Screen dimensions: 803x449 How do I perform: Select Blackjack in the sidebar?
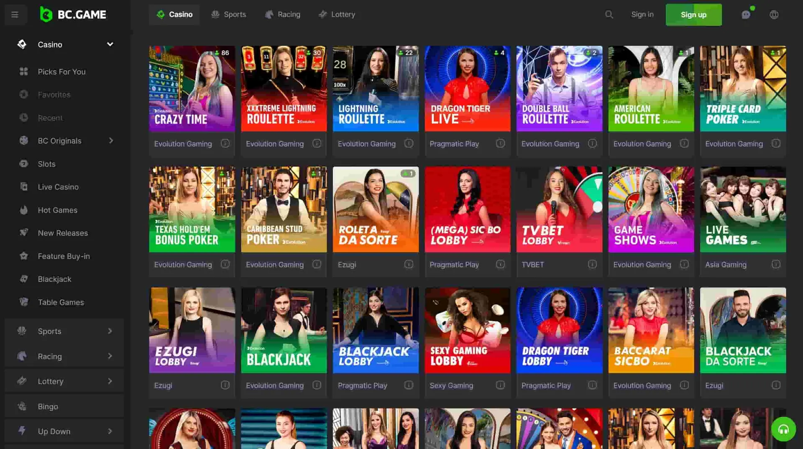[54, 279]
